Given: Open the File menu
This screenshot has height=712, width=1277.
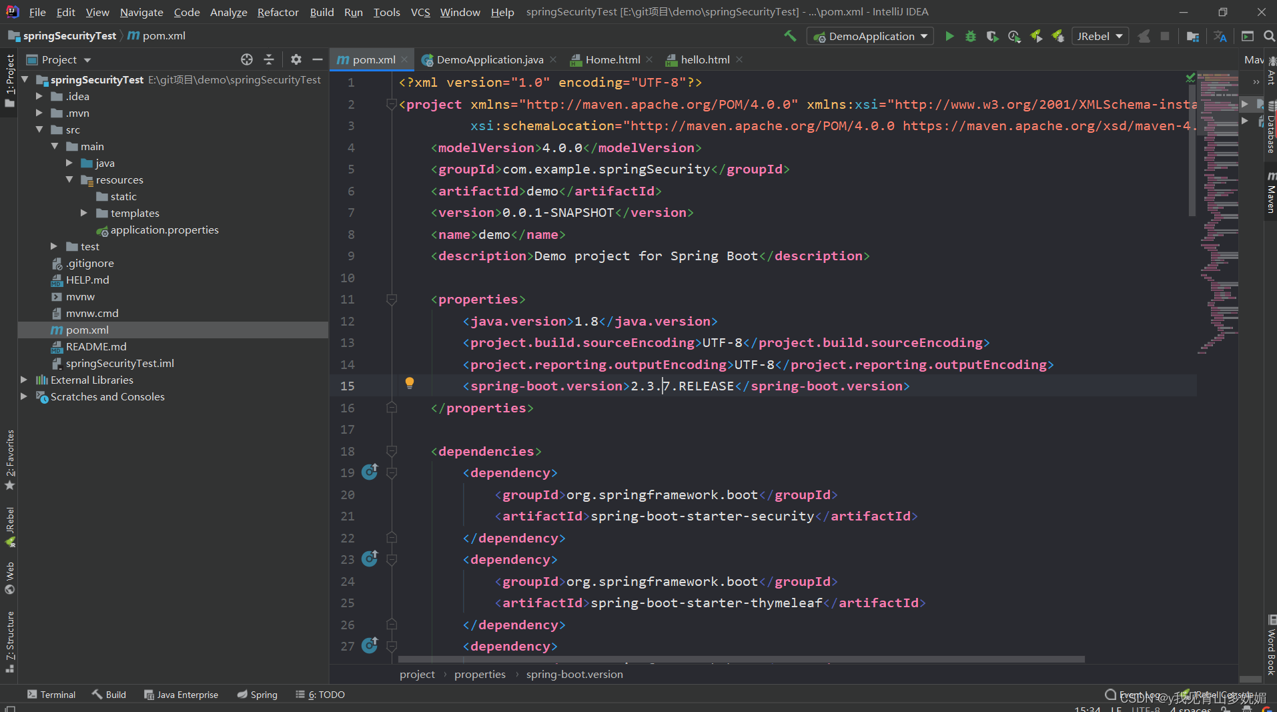Looking at the screenshot, I should coord(37,12).
